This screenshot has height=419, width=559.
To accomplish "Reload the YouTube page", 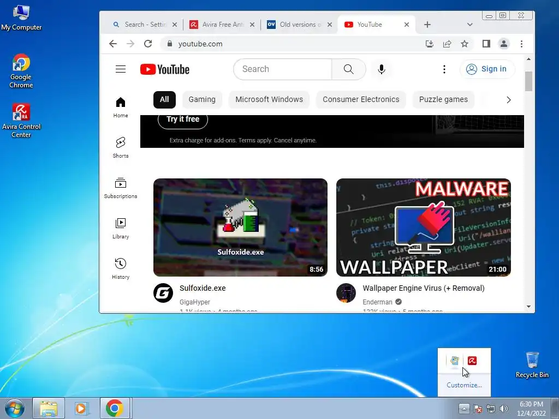I will pyautogui.click(x=148, y=44).
